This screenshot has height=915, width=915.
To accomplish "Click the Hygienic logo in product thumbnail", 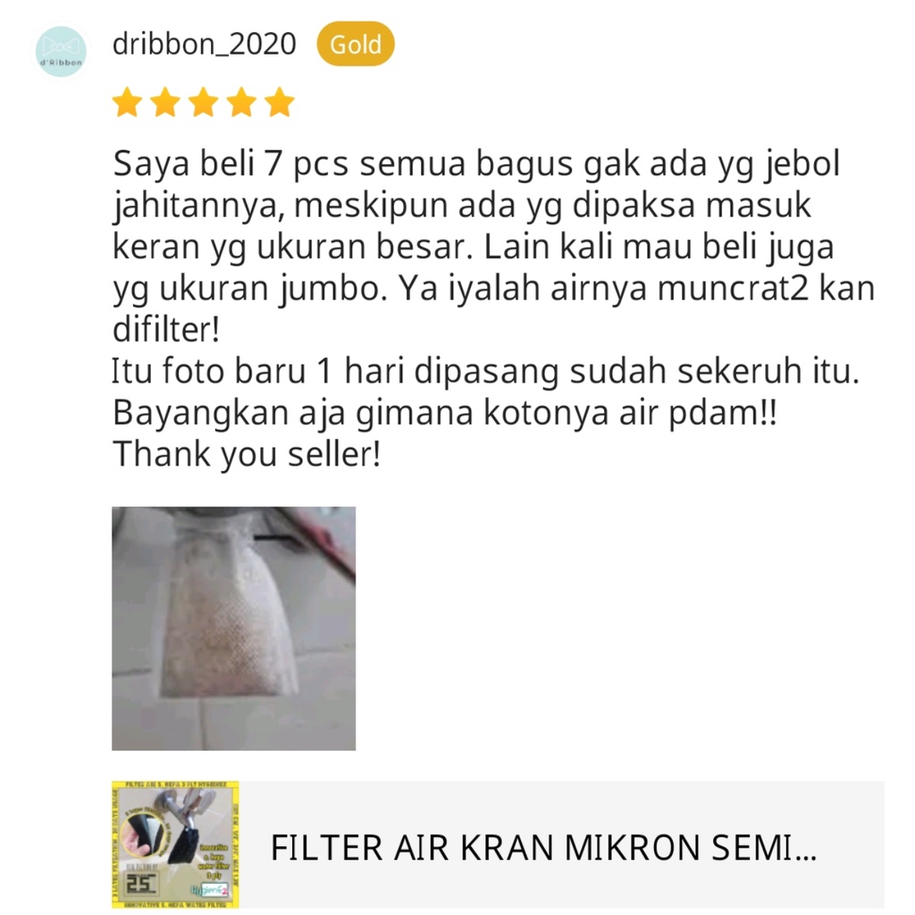I will click(209, 890).
